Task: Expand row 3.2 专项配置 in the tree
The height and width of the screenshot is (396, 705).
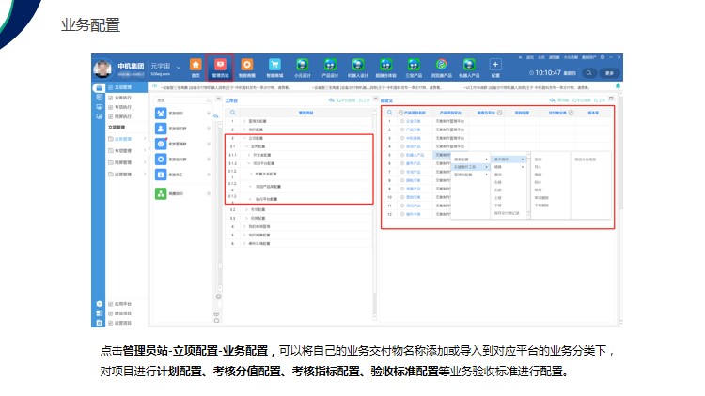Action: (247, 209)
